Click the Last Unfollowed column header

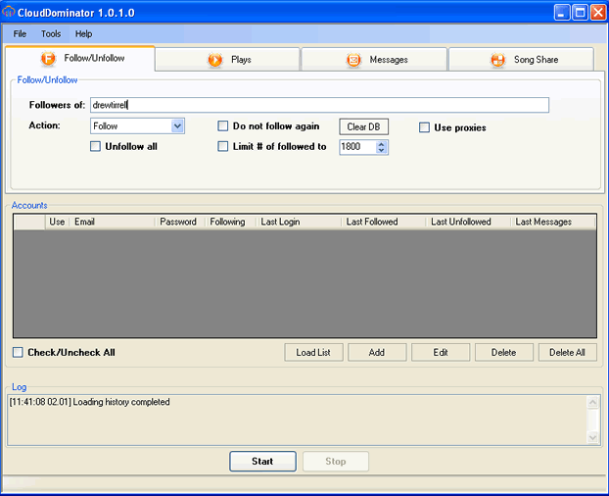[468, 222]
